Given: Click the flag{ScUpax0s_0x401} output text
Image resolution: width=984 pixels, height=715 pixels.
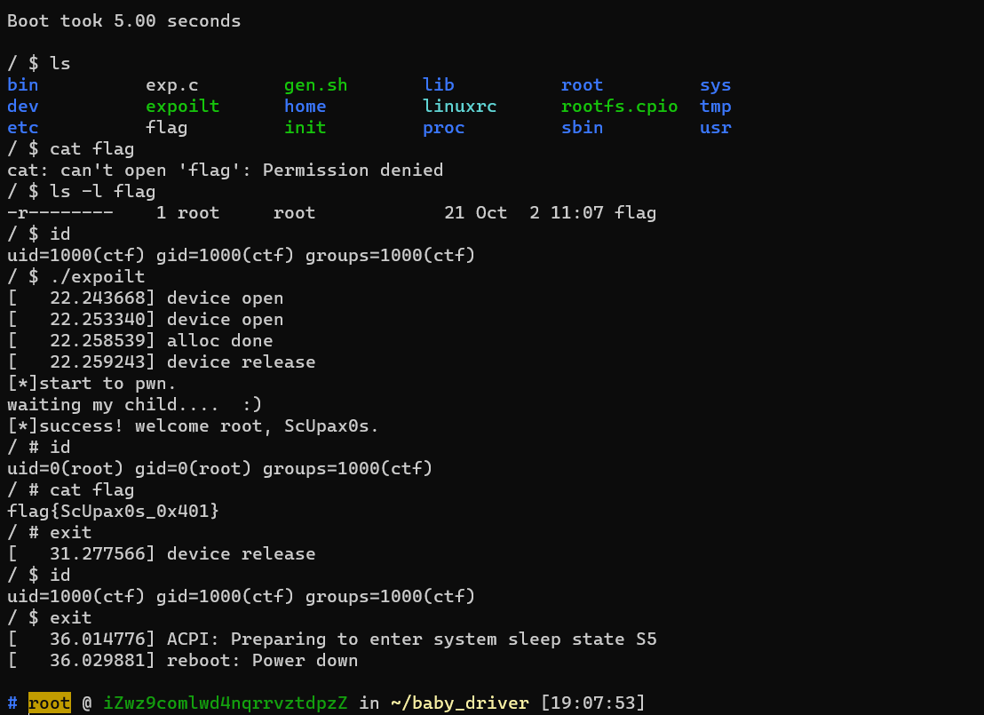Looking at the screenshot, I should point(113,512).
